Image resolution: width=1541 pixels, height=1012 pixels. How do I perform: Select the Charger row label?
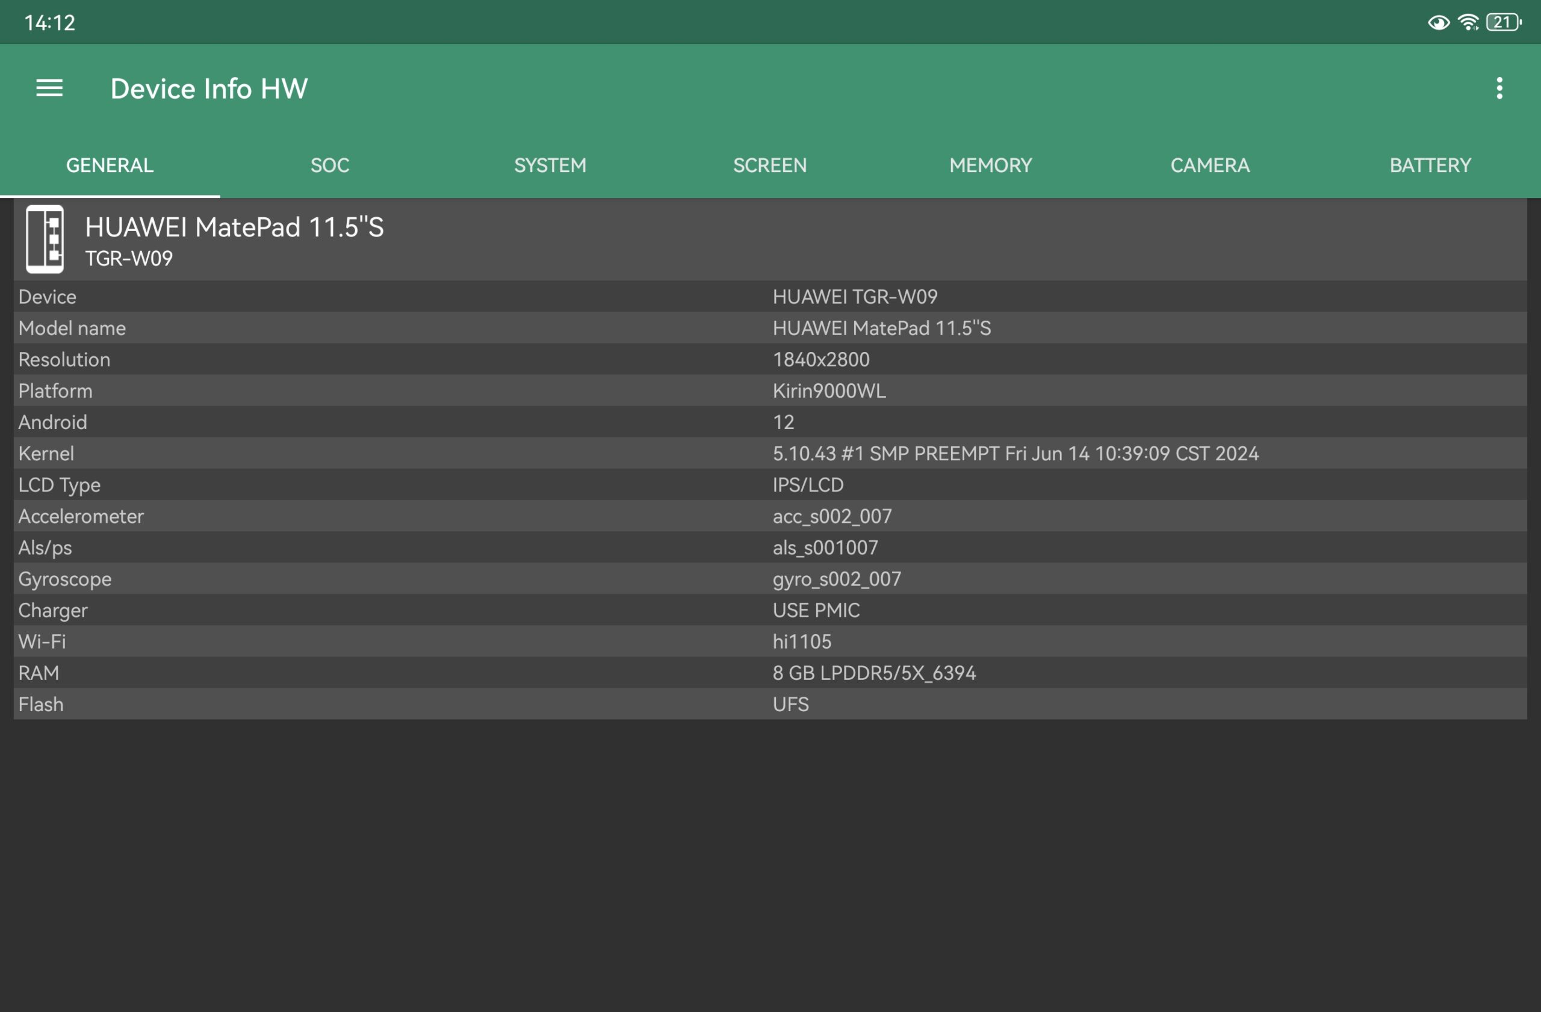tap(52, 611)
